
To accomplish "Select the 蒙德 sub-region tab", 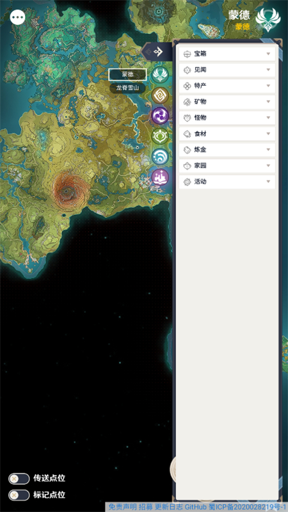I will point(127,74).
